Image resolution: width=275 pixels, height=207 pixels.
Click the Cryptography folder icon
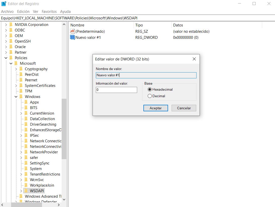tap(21, 69)
